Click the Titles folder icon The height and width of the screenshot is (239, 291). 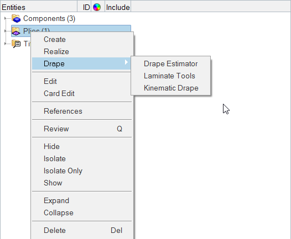tap(16, 44)
